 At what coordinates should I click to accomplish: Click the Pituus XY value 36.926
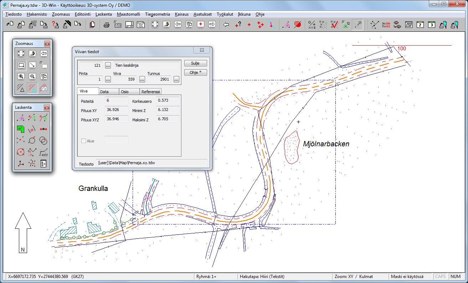116,110
